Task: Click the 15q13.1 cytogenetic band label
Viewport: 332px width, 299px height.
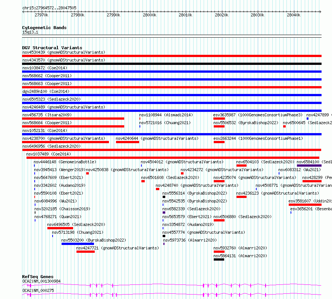Action: click(30, 32)
